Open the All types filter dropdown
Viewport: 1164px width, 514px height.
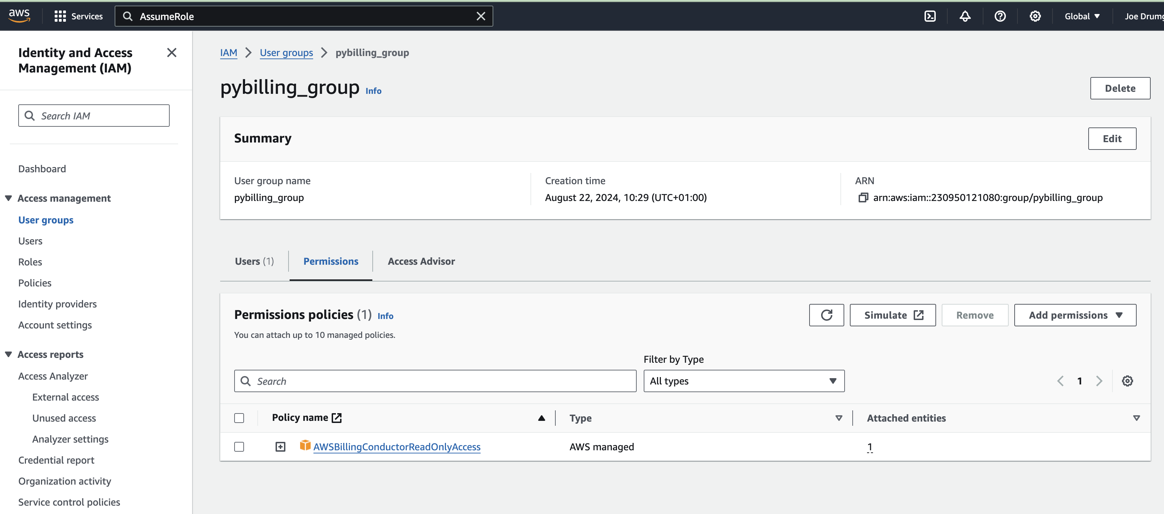tap(744, 381)
